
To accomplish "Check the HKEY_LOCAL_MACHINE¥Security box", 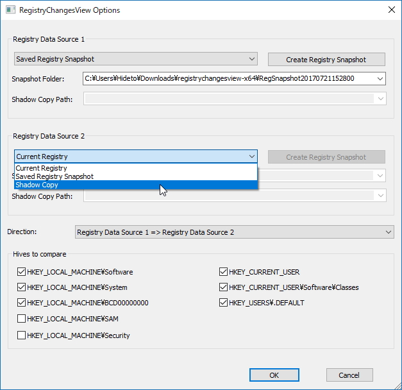I will tap(22, 335).
